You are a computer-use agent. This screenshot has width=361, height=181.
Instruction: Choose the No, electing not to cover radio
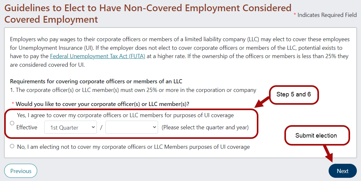(x=12, y=146)
